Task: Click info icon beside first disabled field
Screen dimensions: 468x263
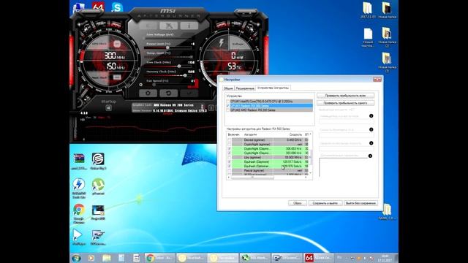Action: 371,115
